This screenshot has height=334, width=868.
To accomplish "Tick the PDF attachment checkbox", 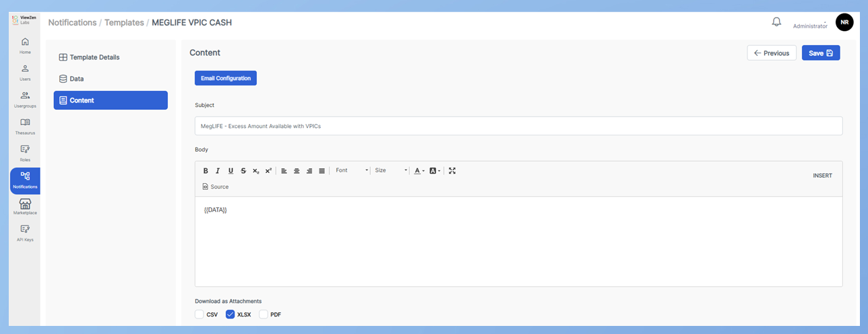I will pos(263,314).
